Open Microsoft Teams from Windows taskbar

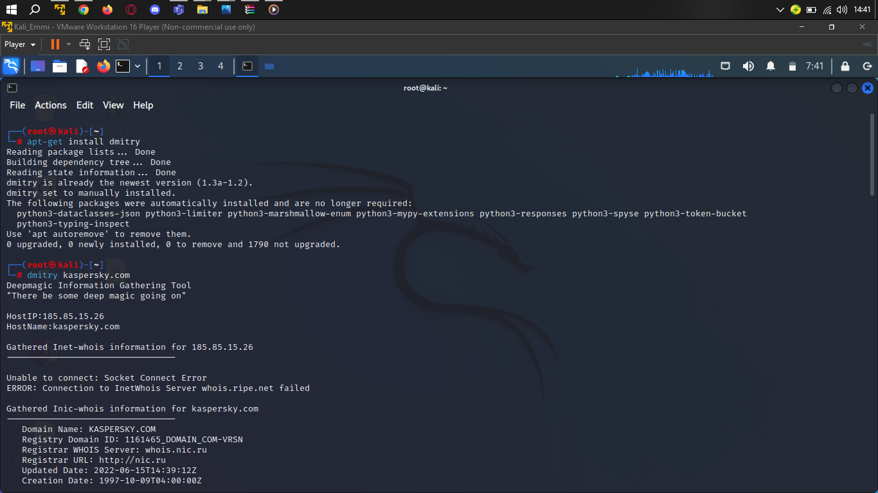click(x=179, y=10)
